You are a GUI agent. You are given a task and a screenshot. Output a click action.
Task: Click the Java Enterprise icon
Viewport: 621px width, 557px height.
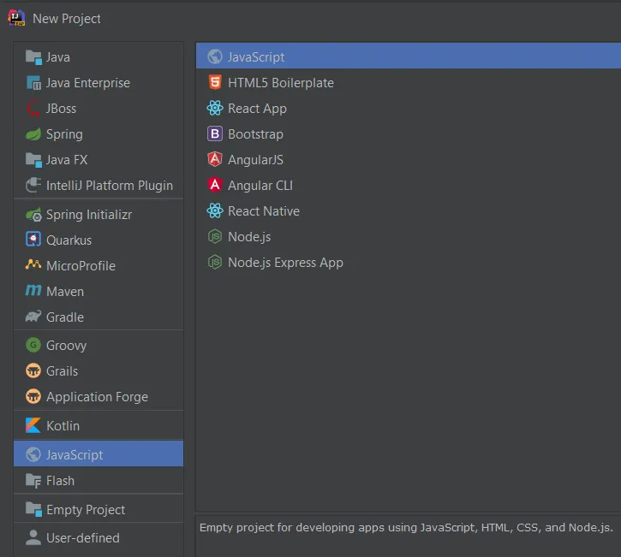33,83
